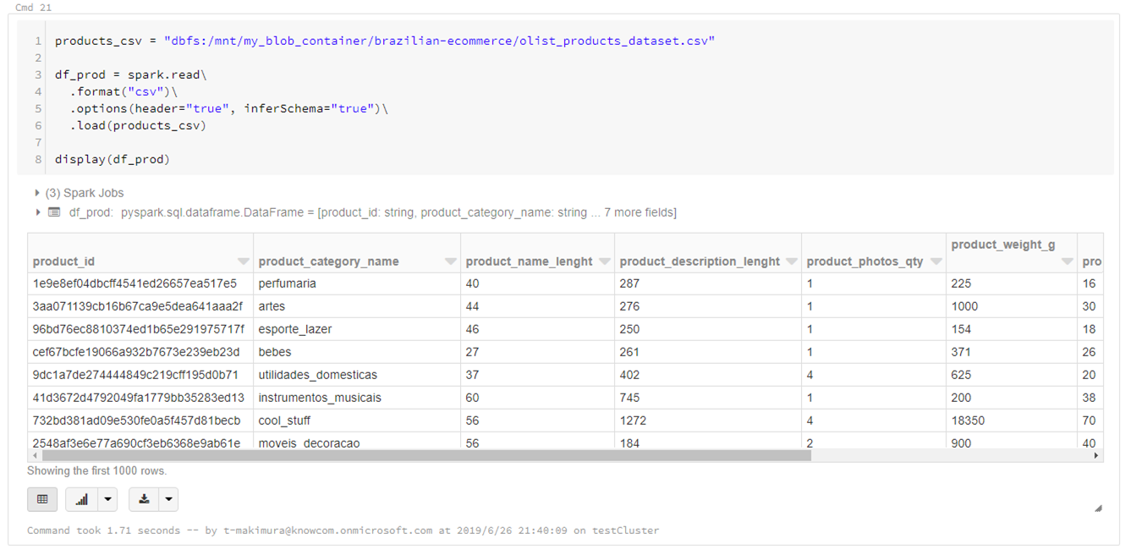Click the cell resize handle corner
Screen dimensions: 1125x550
point(1098,509)
